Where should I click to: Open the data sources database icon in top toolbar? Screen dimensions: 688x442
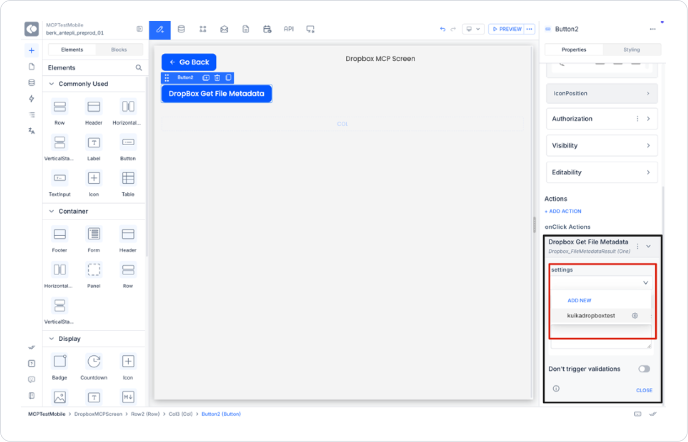click(x=181, y=29)
